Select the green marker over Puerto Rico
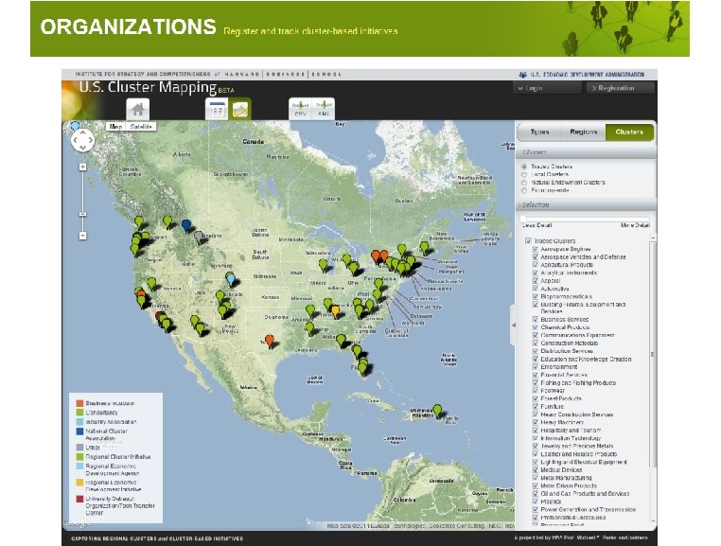This screenshot has width=721, height=546. point(437,410)
